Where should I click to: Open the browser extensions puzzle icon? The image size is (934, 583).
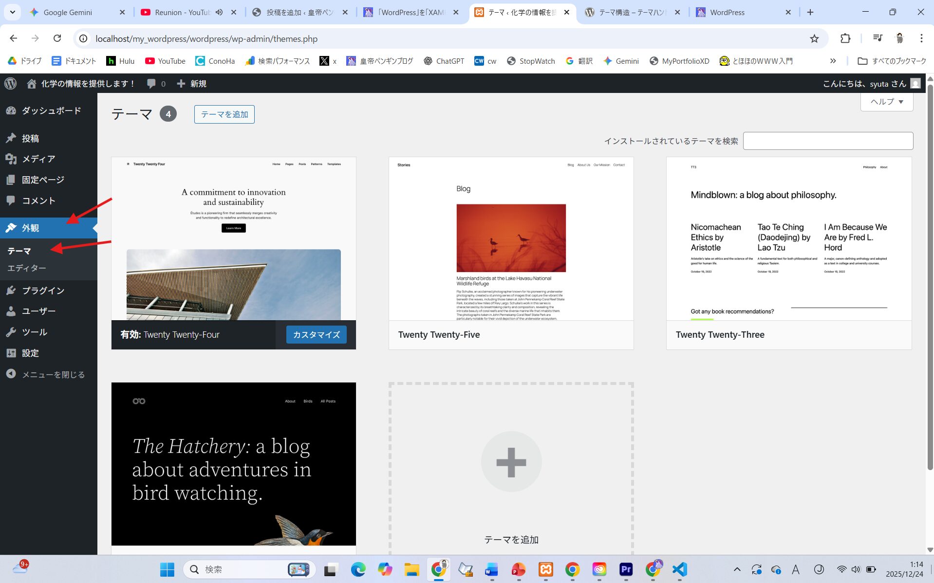[845, 38]
